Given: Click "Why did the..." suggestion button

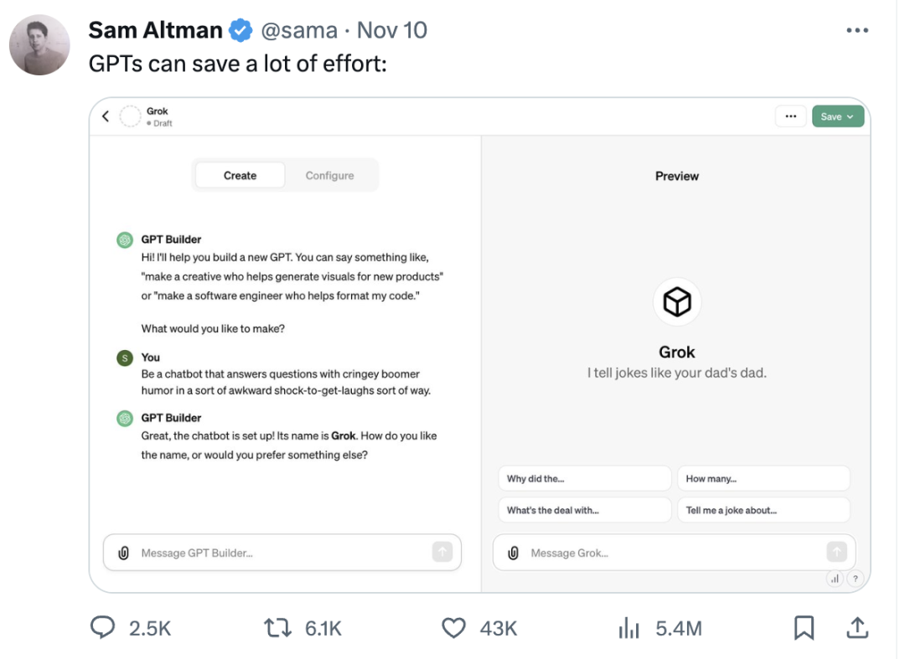Looking at the screenshot, I should pyautogui.click(x=583, y=479).
